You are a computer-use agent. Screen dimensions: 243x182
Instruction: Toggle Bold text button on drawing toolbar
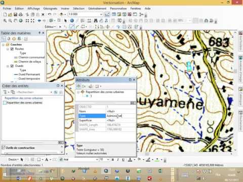tap(113, 160)
